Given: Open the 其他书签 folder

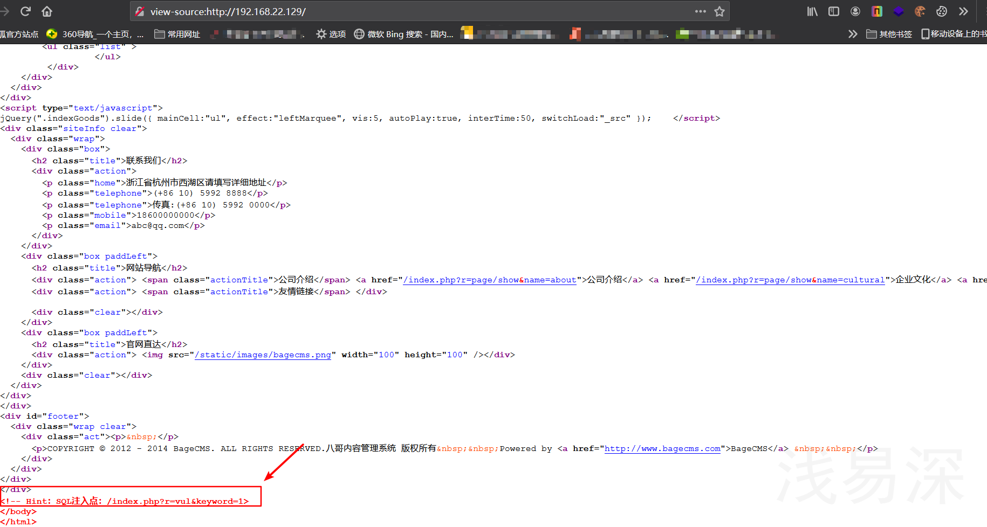Looking at the screenshot, I should (x=889, y=34).
